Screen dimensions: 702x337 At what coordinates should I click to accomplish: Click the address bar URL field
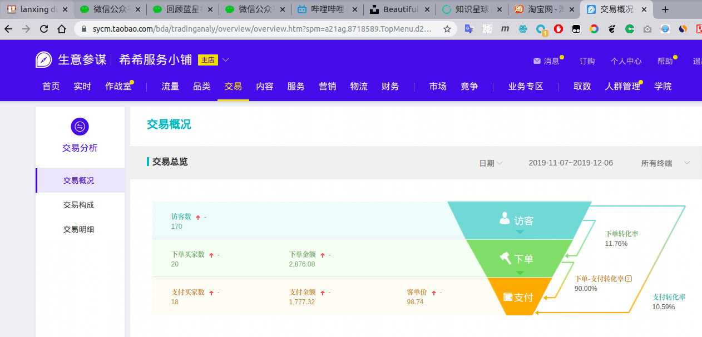pos(264,29)
